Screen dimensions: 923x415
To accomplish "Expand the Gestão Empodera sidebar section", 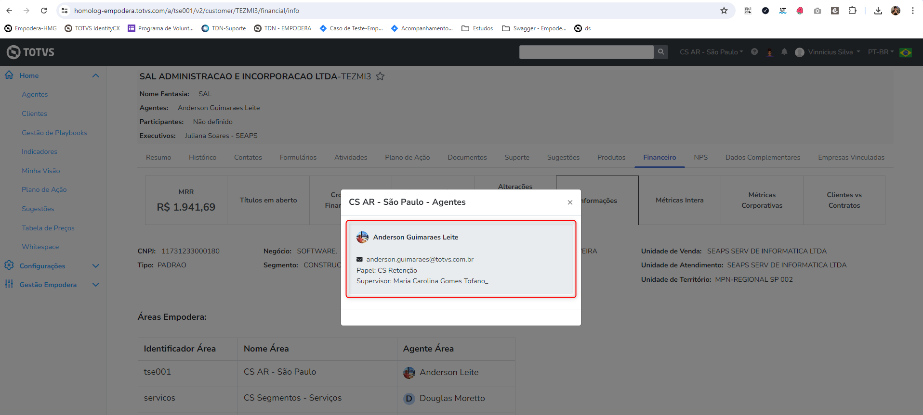I will 95,285.
